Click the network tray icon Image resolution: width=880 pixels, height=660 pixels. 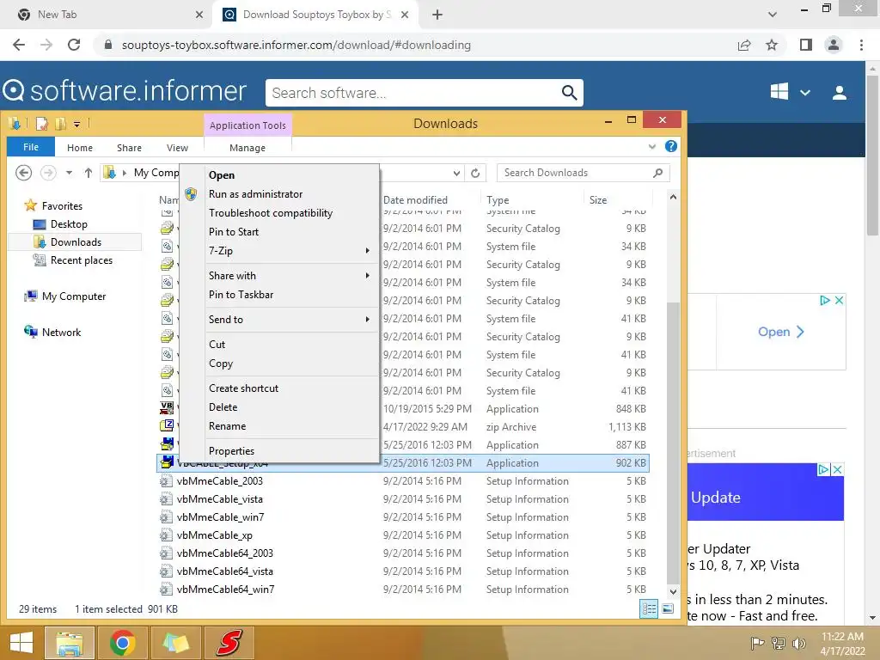(779, 643)
